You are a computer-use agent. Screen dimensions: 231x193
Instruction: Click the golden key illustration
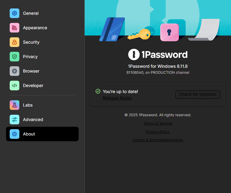tap(139, 34)
